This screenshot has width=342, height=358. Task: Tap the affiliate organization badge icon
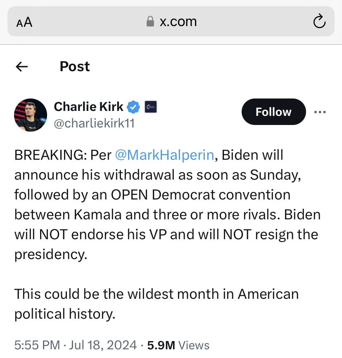pos(151,107)
